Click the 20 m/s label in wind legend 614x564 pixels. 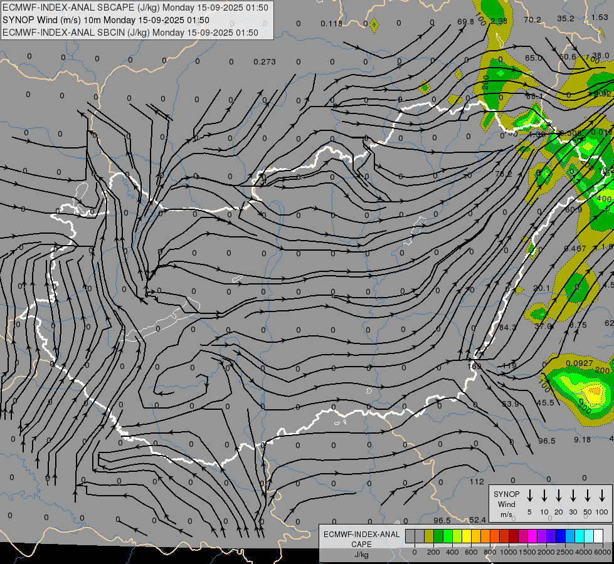click(558, 512)
